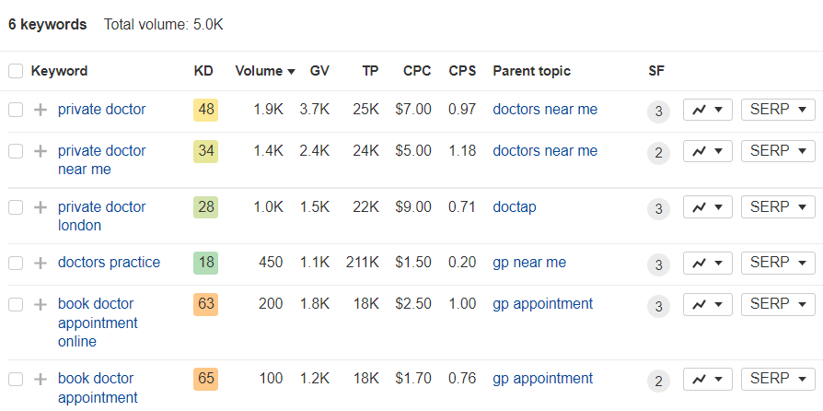Screen dimensions: 823x411
Task: Sort by the Volume column header
Action: tap(265, 71)
